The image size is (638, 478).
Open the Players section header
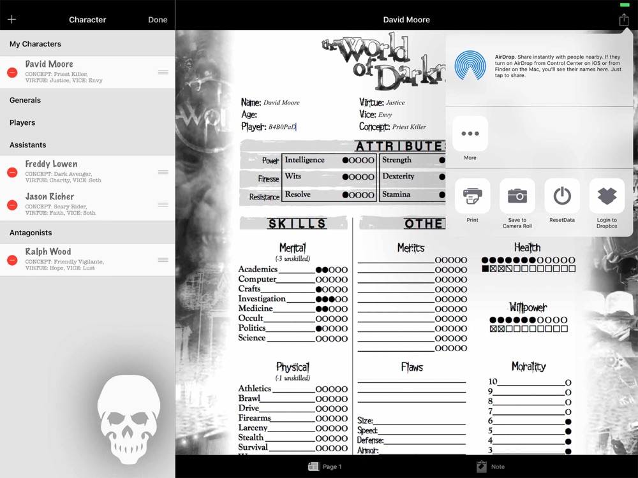tap(87, 122)
